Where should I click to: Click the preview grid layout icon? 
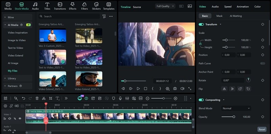(x=181, y=6)
